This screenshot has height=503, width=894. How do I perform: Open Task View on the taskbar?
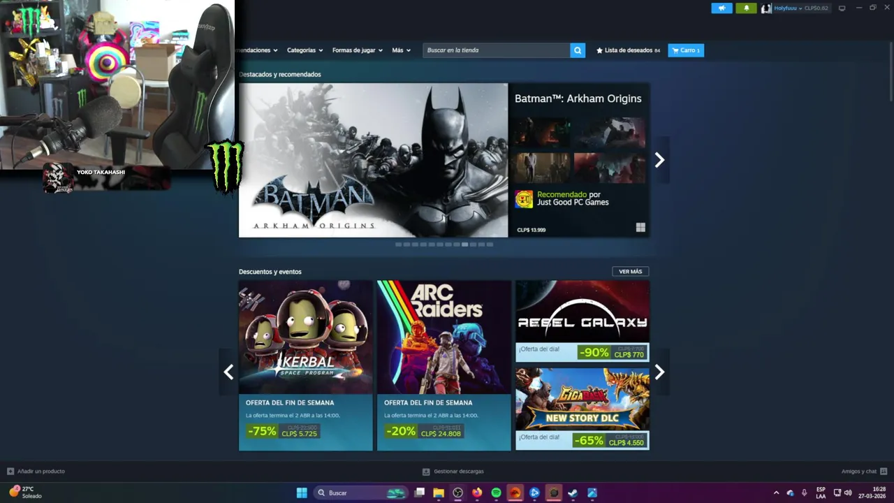point(419,493)
